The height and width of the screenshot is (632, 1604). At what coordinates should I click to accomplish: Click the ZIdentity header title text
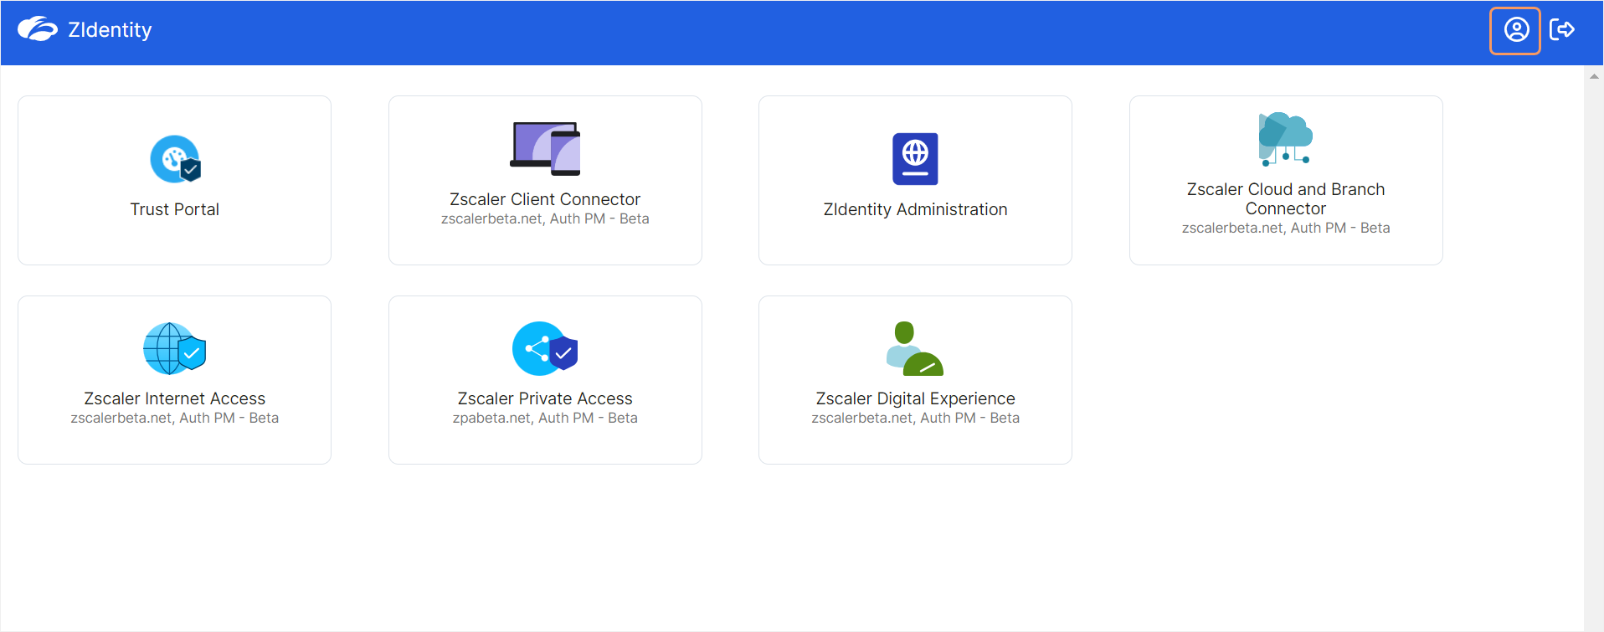110,30
